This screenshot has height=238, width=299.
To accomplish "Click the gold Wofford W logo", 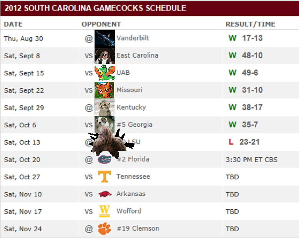I will [x=105, y=211].
